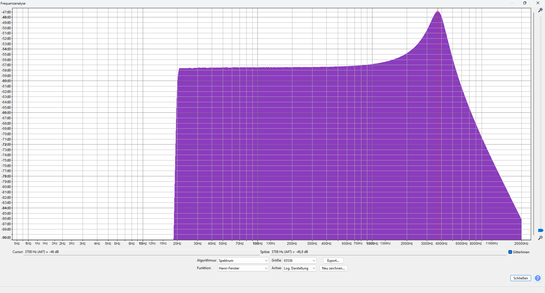Open help via the blue question mark
This screenshot has height=293, width=545.
[x=538, y=278]
